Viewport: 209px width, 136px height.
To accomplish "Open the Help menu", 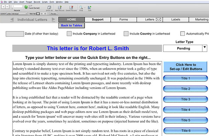I will (x=67, y=2).
